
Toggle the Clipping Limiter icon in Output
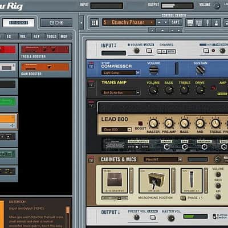tap(214, 217)
